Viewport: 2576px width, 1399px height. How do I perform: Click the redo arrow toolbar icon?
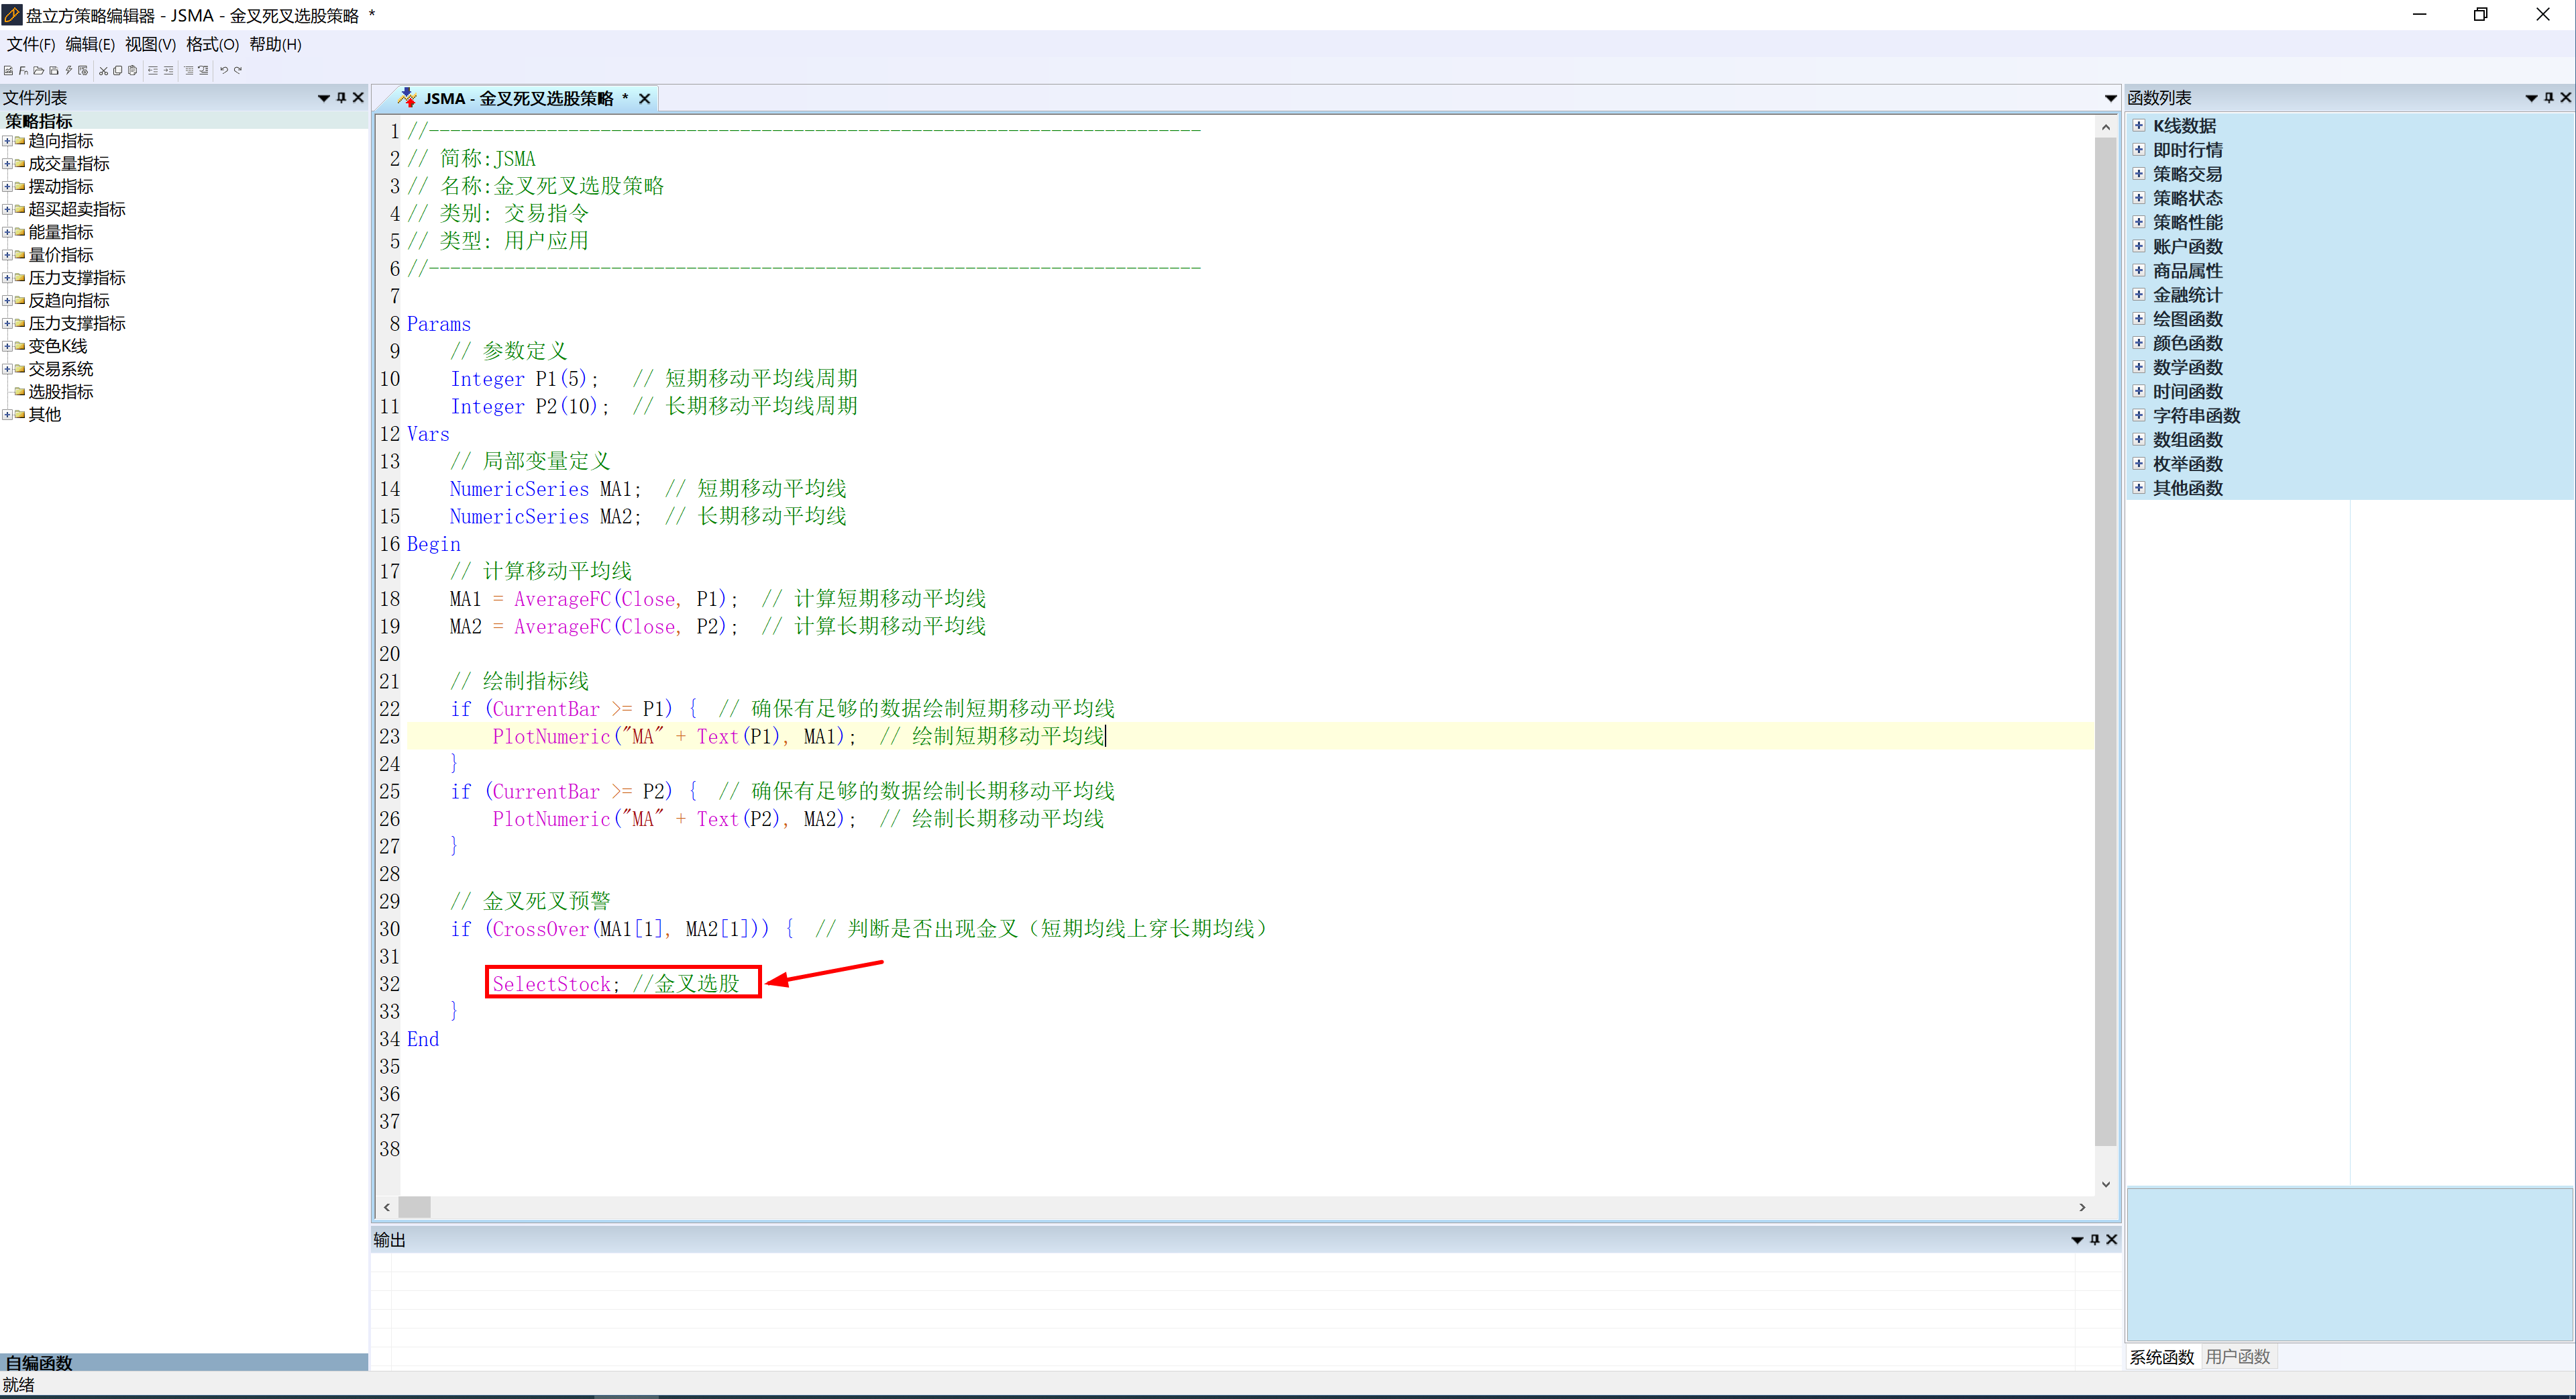238,70
